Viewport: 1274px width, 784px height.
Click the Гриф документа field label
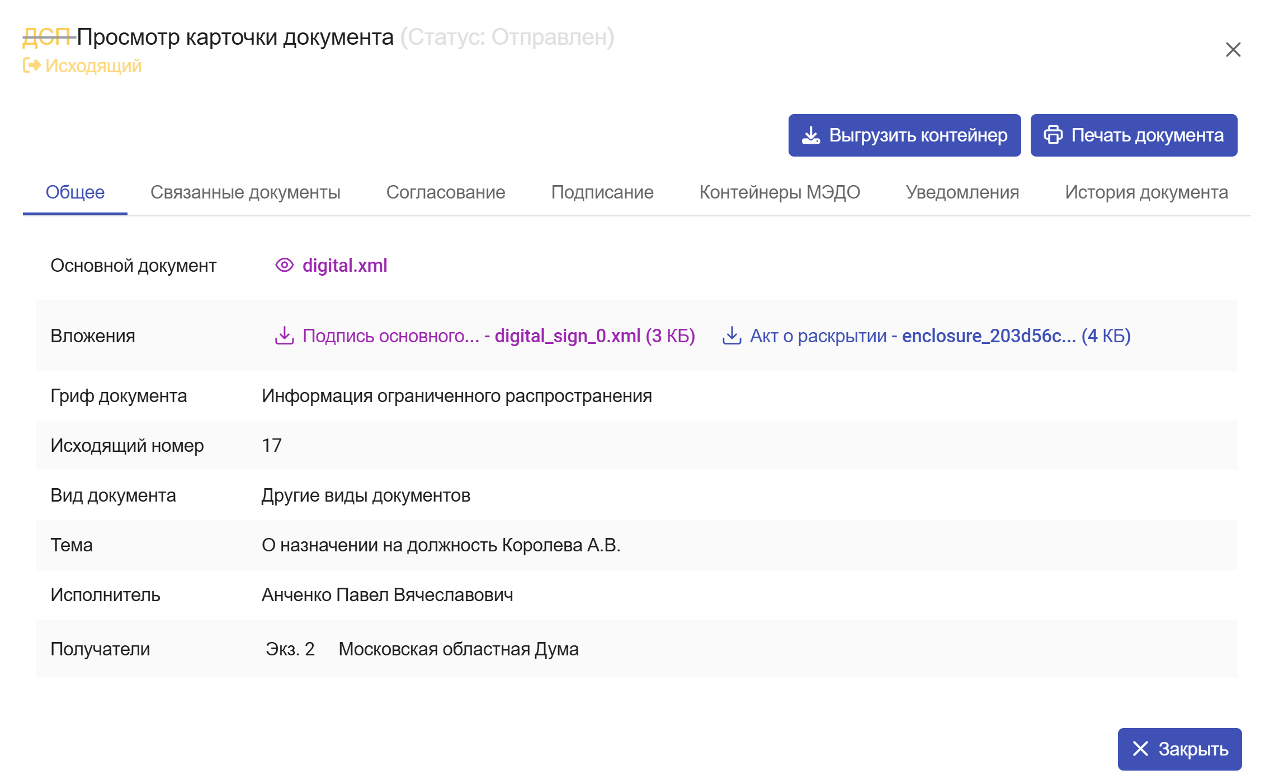pos(119,396)
